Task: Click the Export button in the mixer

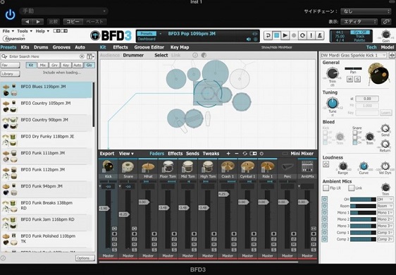Action: pos(107,154)
